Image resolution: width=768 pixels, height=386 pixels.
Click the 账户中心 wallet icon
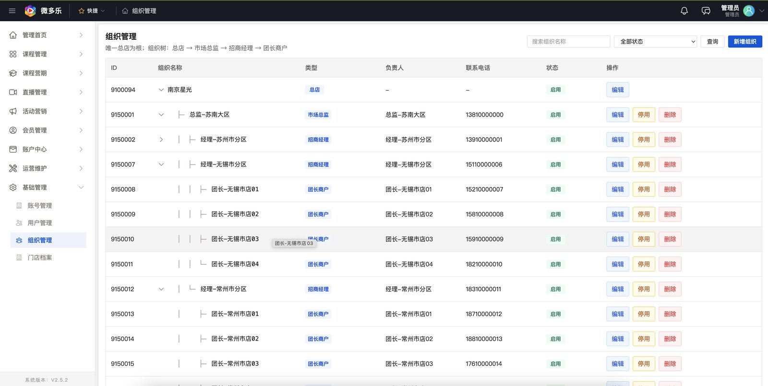[13, 149]
